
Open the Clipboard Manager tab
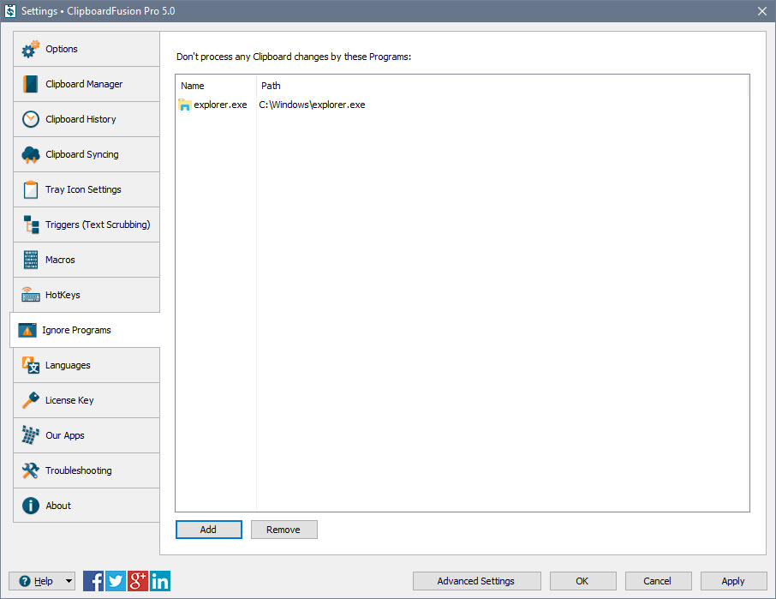click(x=87, y=84)
